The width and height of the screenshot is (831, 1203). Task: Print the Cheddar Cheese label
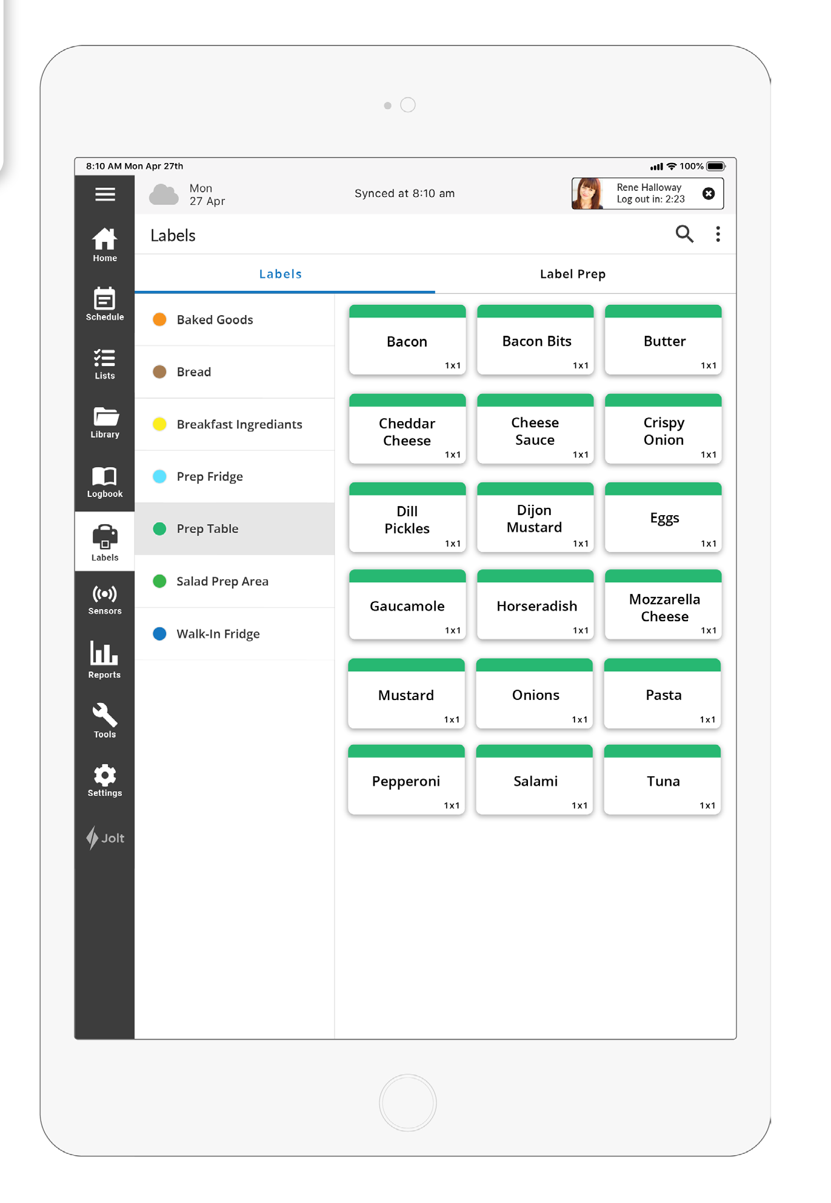407,429
